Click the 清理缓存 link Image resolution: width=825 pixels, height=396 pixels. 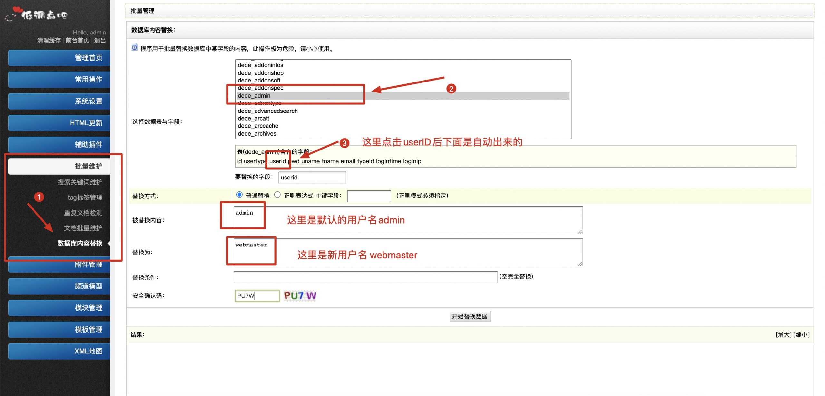coord(49,40)
